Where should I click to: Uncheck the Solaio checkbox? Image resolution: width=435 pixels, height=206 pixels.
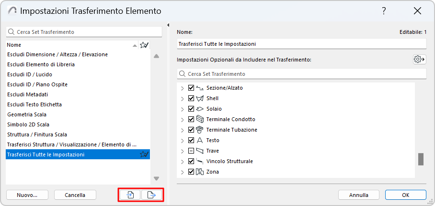click(191, 109)
